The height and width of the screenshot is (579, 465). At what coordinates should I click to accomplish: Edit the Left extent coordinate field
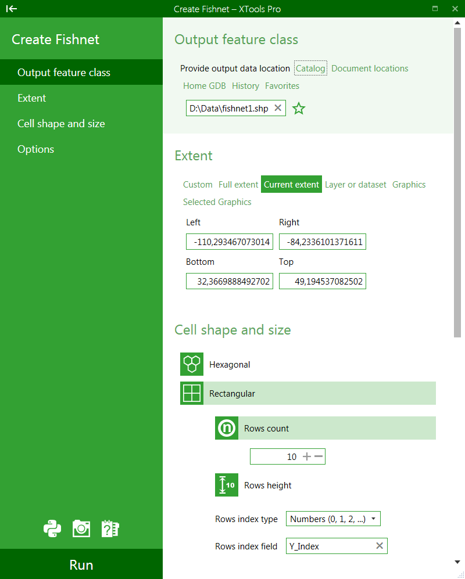(x=230, y=242)
